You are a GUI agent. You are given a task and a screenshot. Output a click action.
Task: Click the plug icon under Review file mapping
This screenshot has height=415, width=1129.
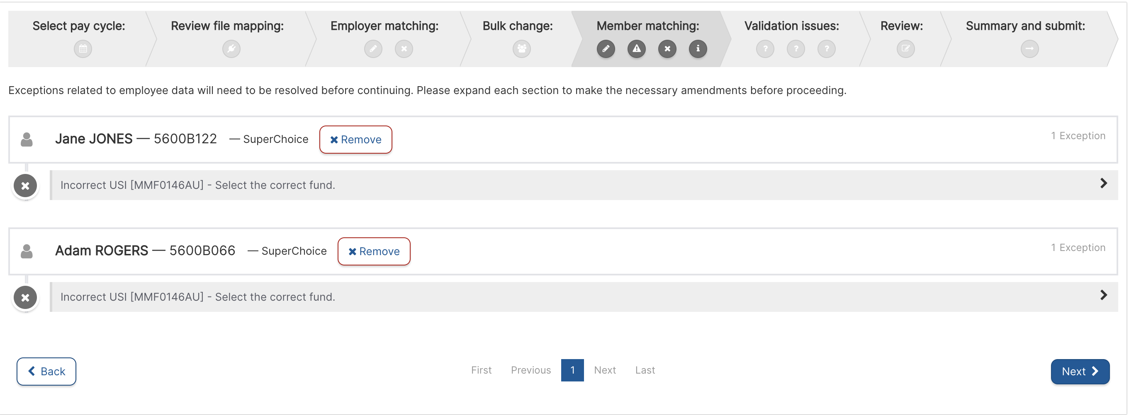click(x=231, y=48)
